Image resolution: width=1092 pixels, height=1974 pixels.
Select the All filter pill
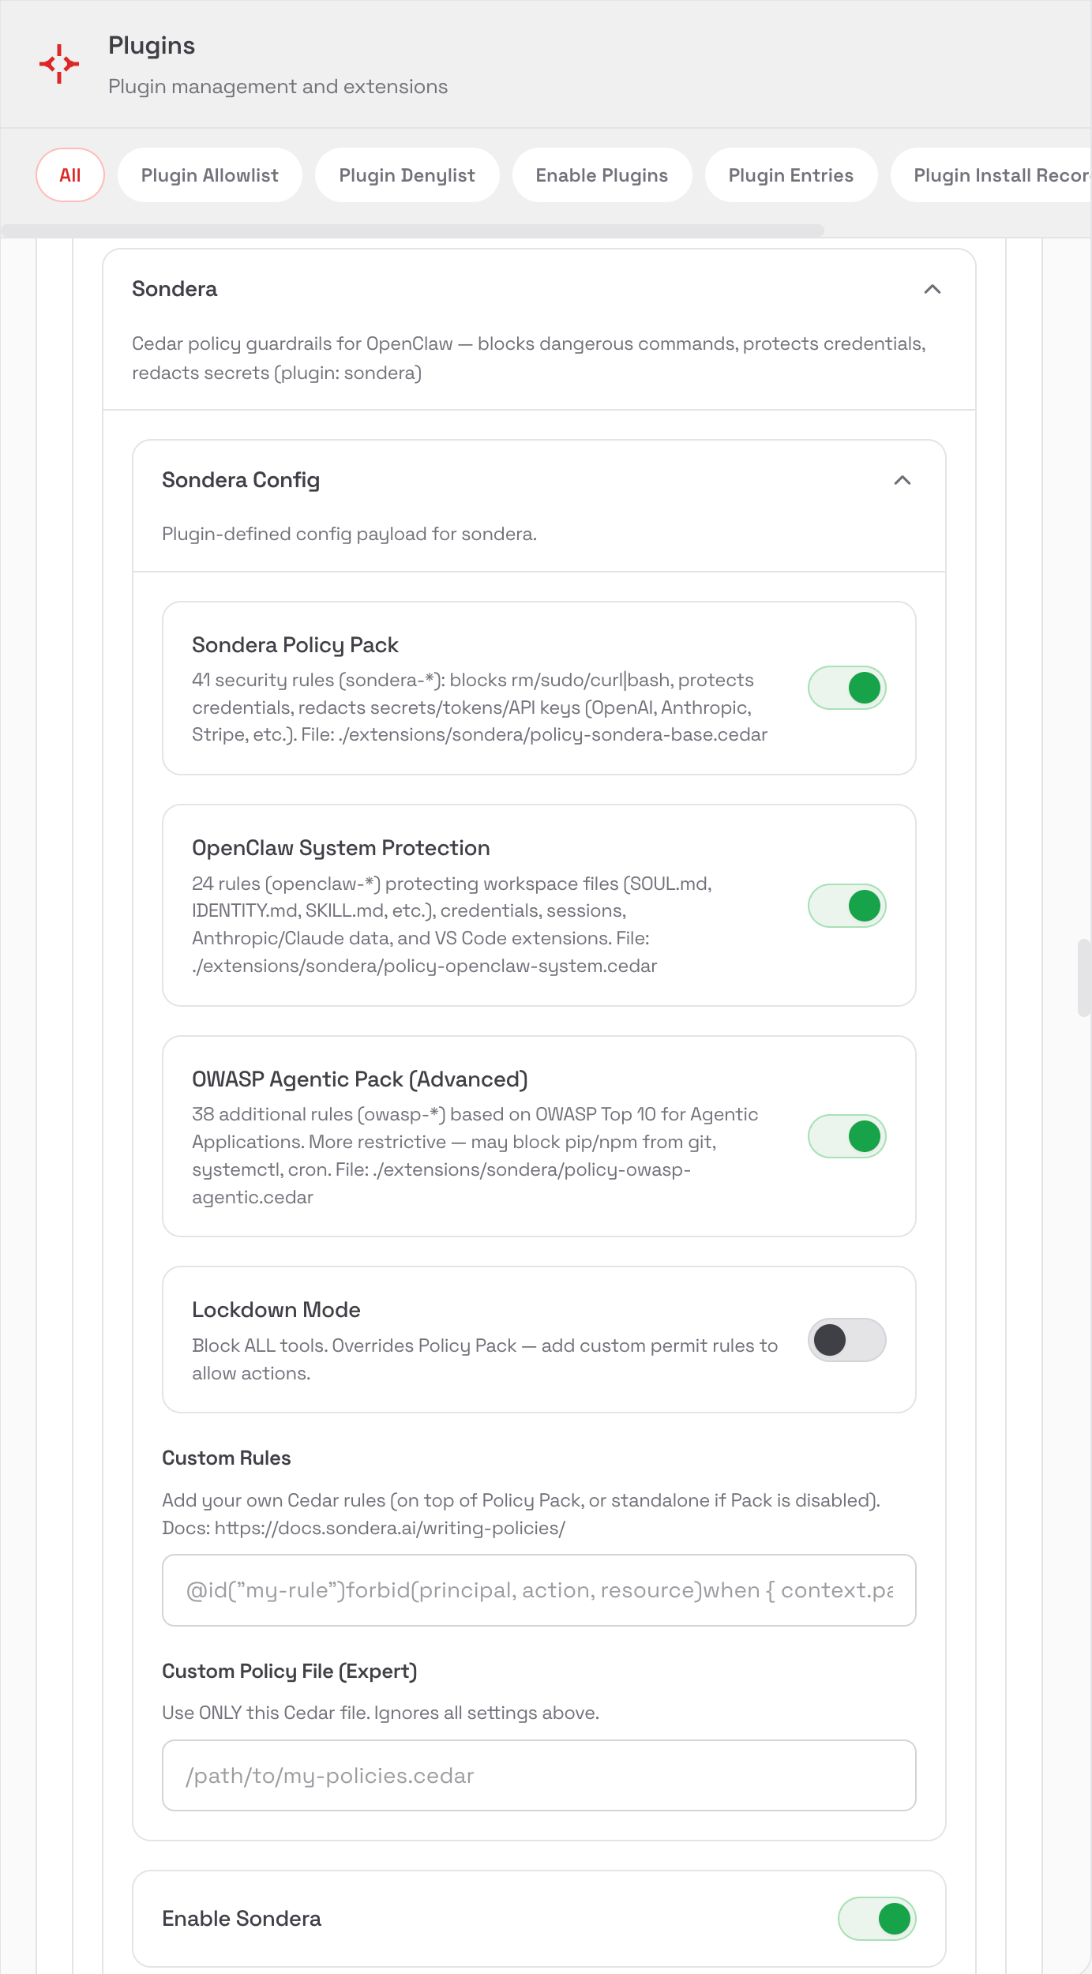[x=69, y=175]
